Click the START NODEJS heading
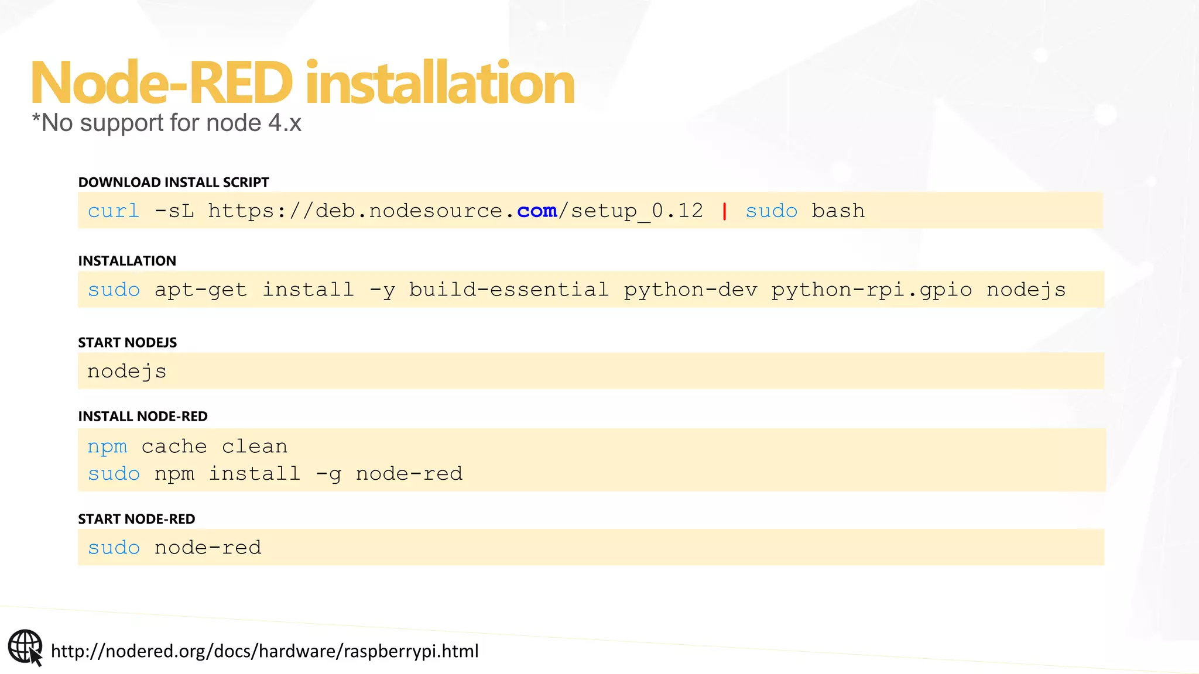The width and height of the screenshot is (1199, 674). pyautogui.click(x=127, y=343)
